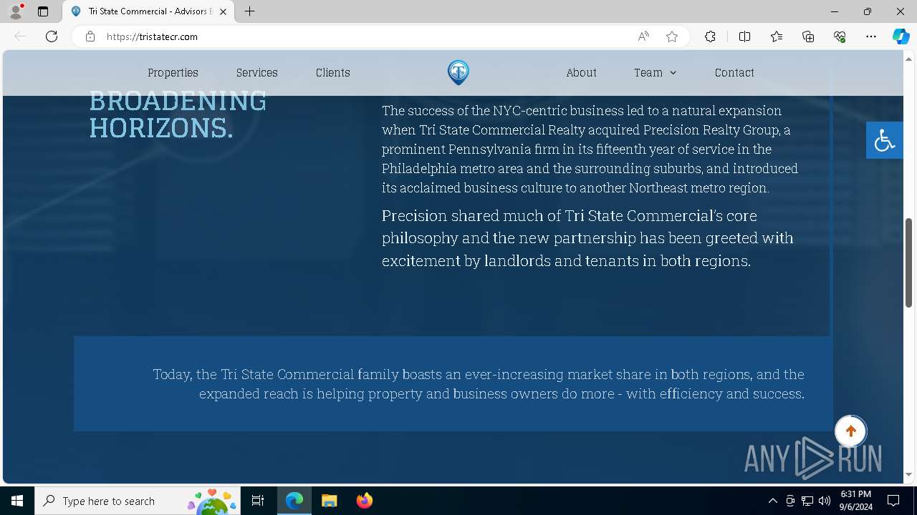This screenshot has width=917, height=515.
Task: Open Windows Start menu
Action: point(17,501)
